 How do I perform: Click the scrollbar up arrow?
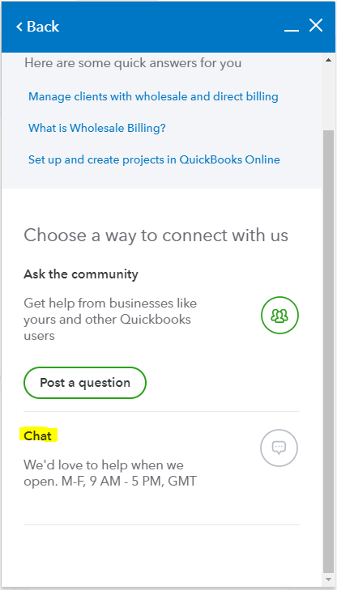[x=328, y=60]
